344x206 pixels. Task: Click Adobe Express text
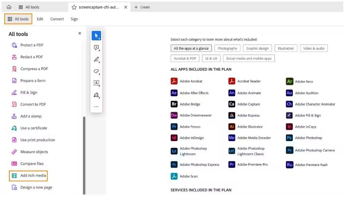tap(248, 115)
